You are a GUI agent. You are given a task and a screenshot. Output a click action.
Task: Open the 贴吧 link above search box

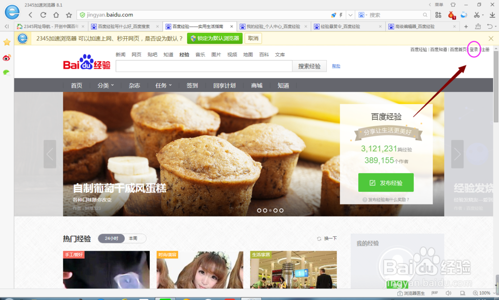(x=152, y=55)
